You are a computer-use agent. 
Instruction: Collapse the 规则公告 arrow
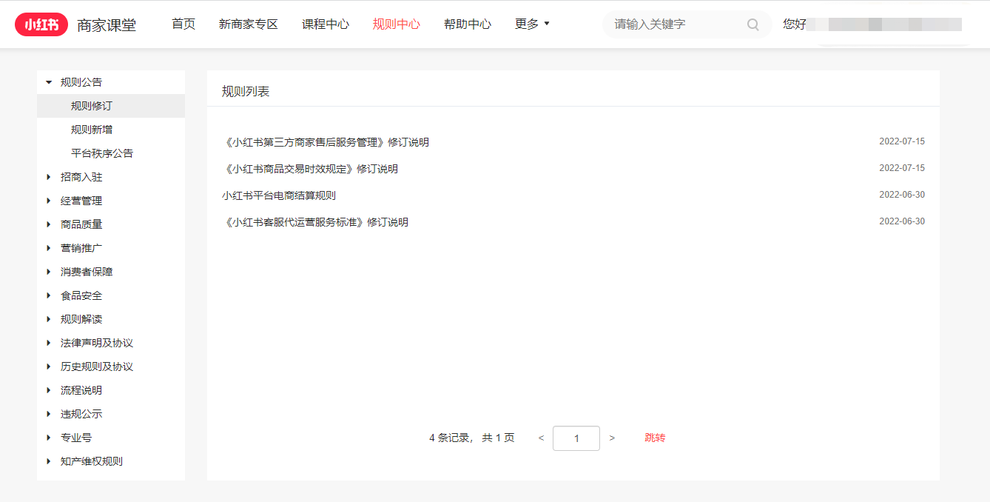point(49,82)
